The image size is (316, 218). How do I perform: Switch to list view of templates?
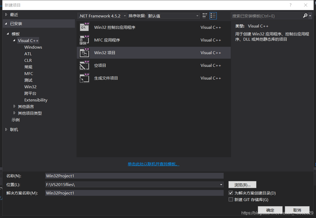click(213, 16)
